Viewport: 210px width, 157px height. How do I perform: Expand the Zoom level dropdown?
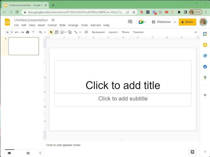click(45, 32)
